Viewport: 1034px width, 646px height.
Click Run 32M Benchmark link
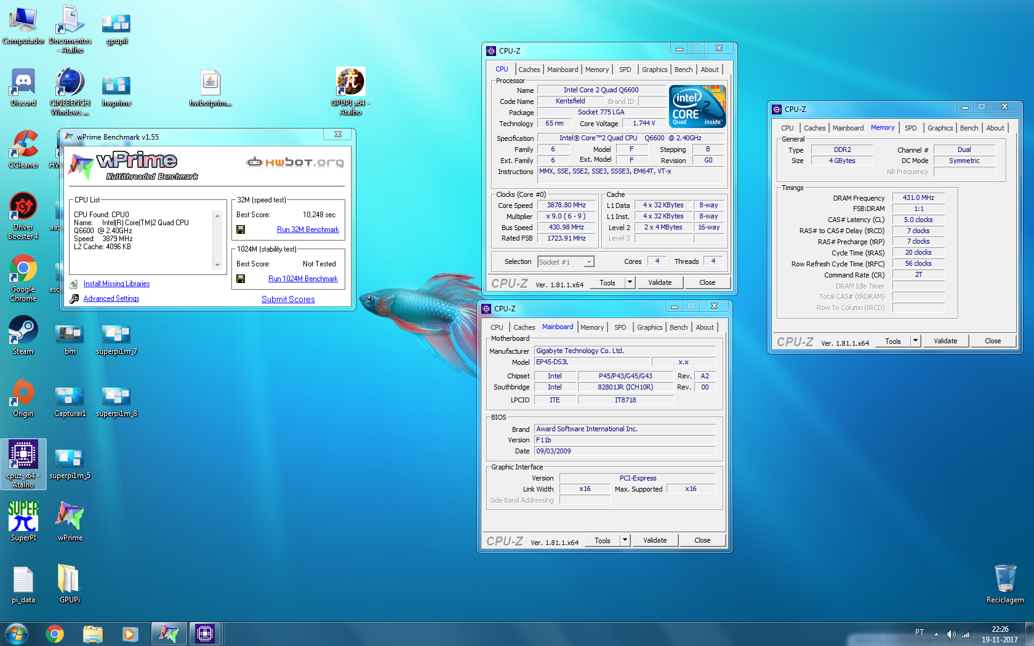tap(308, 229)
